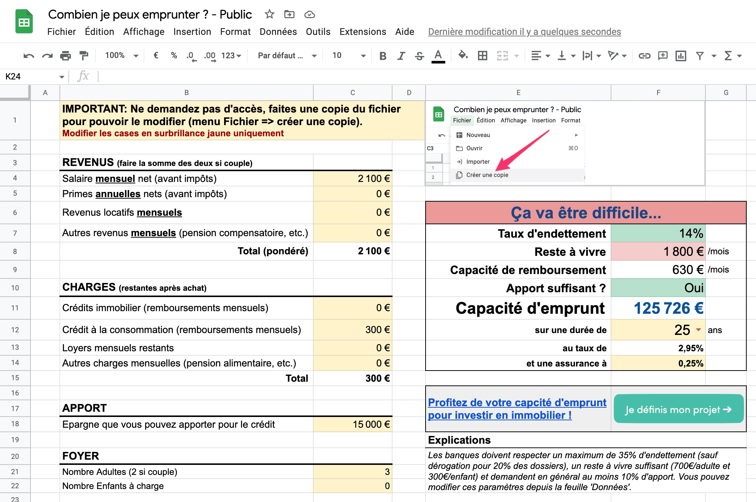This screenshot has height=502, width=756.
Task: Open the Données menu
Action: 278,32
